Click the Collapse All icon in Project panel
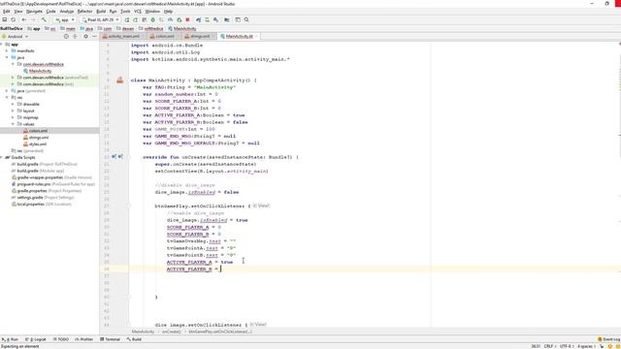Viewport: 621px width, 349px height. tap(75, 37)
